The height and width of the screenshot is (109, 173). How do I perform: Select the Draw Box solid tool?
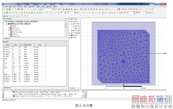pyautogui.click(x=27, y=13)
